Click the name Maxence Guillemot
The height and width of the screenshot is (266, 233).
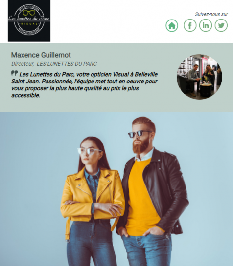[41, 55]
